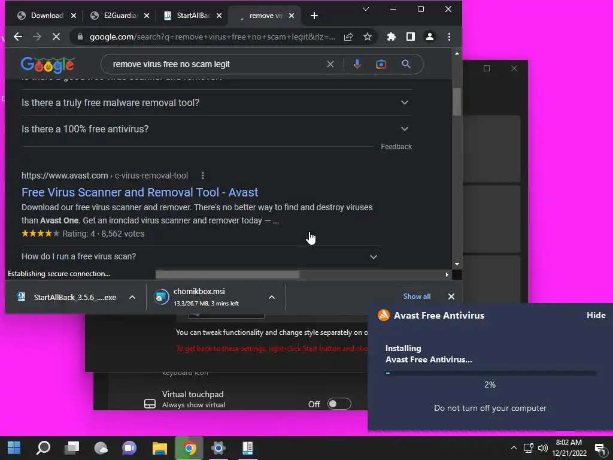Search by image with camera icon
The height and width of the screenshot is (460, 613).
[x=381, y=64]
